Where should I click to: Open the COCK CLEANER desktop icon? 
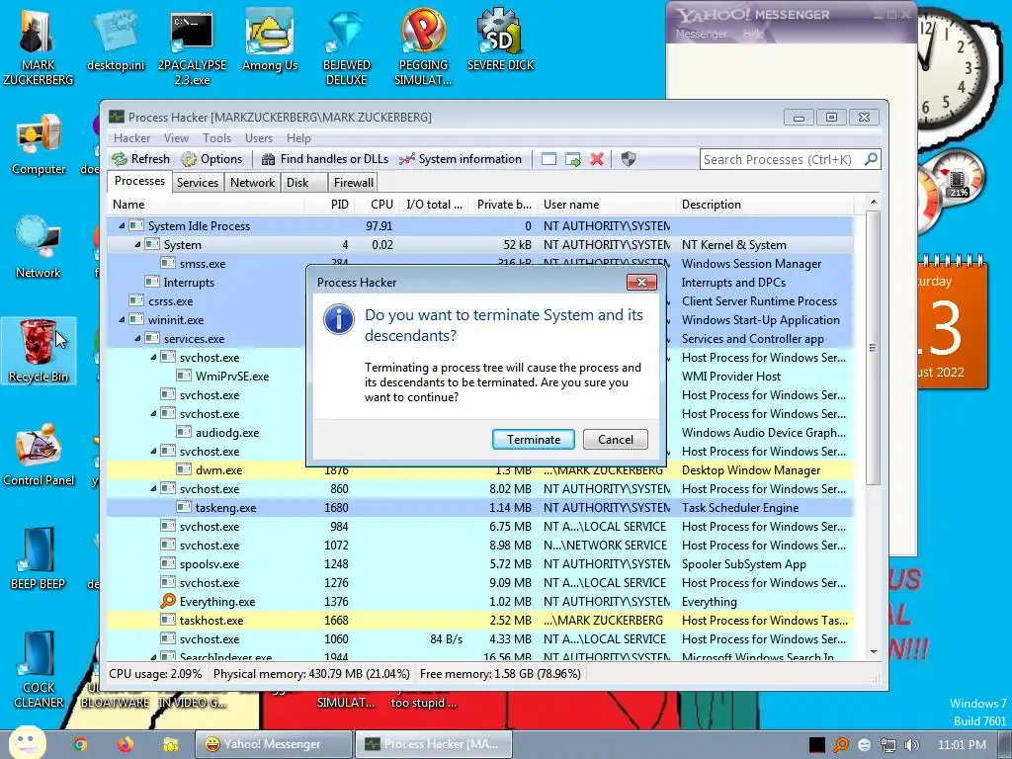[x=39, y=670]
